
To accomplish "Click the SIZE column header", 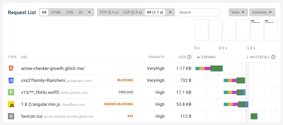I will (x=182, y=57).
